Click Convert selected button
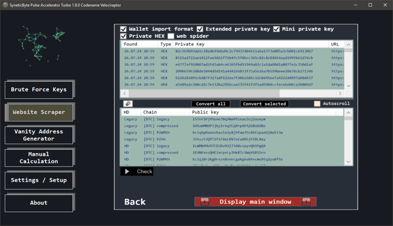This screenshot has width=393, height=226. tap(265, 104)
